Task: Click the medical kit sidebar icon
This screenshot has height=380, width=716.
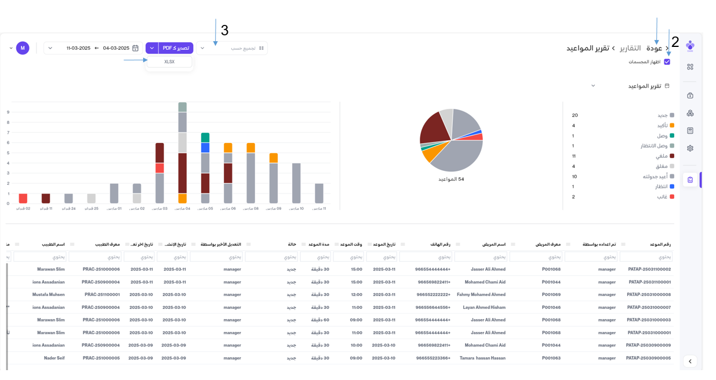Action: (690, 96)
